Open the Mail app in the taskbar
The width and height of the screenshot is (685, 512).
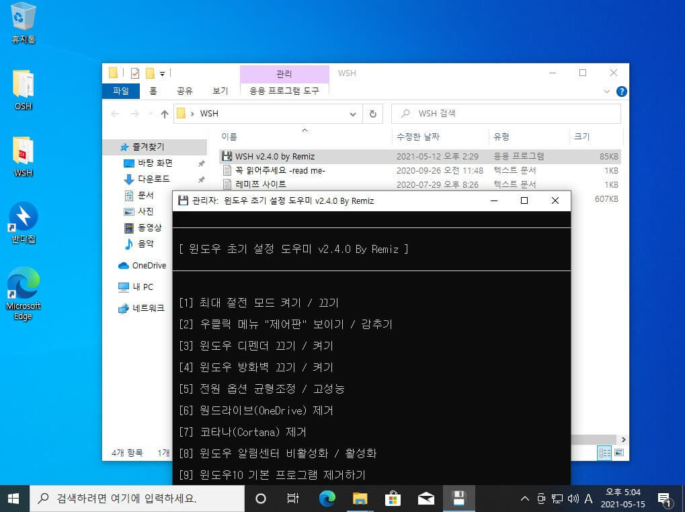(x=426, y=499)
